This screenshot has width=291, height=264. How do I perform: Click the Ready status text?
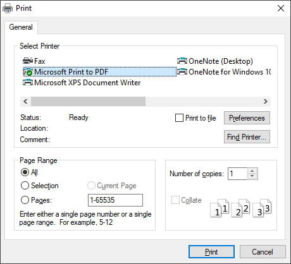click(78, 117)
